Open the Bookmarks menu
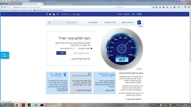The width and height of the screenshot is (191, 107). pyautogui.click(x=19, y=1)
